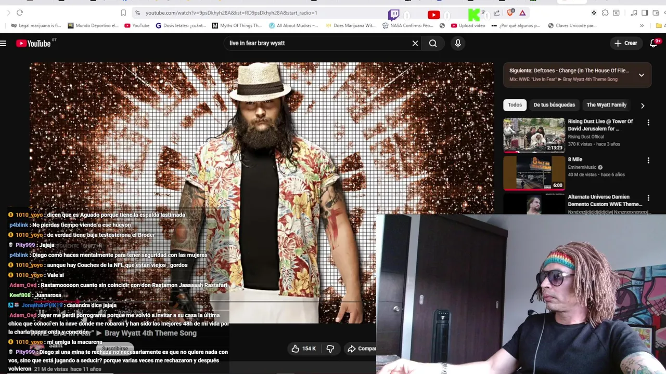Dislike the Bray Wyatt video
Screen dimensions: 666x374
click(330, 349)
